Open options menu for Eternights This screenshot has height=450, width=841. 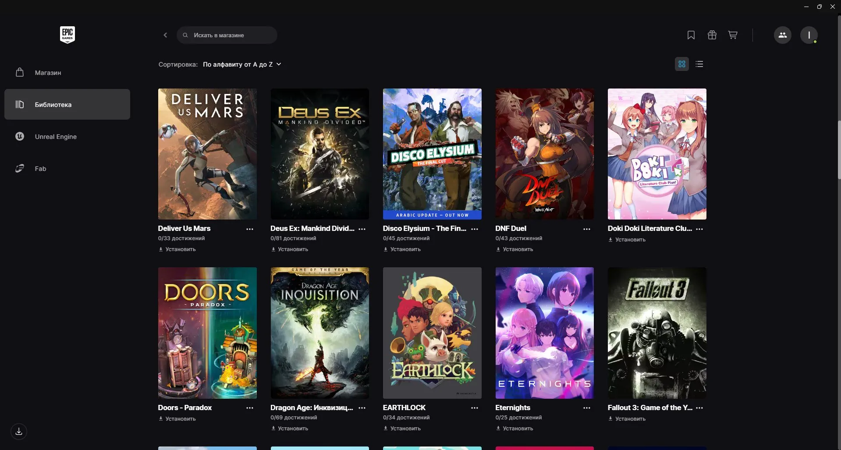pos(587,408)
